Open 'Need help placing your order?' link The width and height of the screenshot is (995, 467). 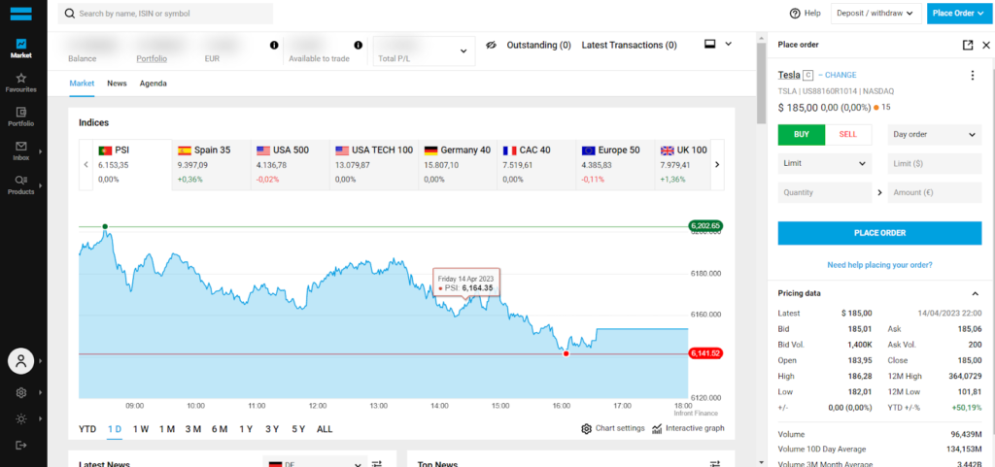pyautogui.click(x=879, y=264)
